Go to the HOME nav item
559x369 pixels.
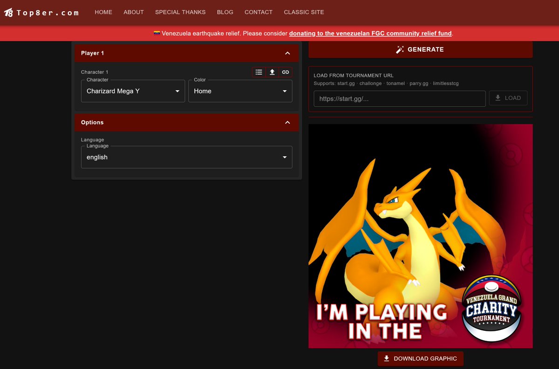pos(103,12)
